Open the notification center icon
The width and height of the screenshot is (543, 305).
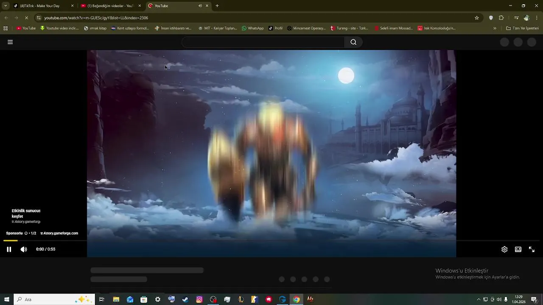(534, 299)
